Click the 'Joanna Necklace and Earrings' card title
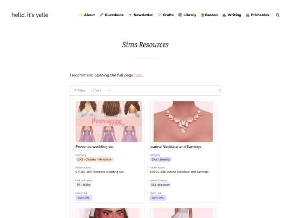The image size is (291, 218). click(x=175, y=146)
